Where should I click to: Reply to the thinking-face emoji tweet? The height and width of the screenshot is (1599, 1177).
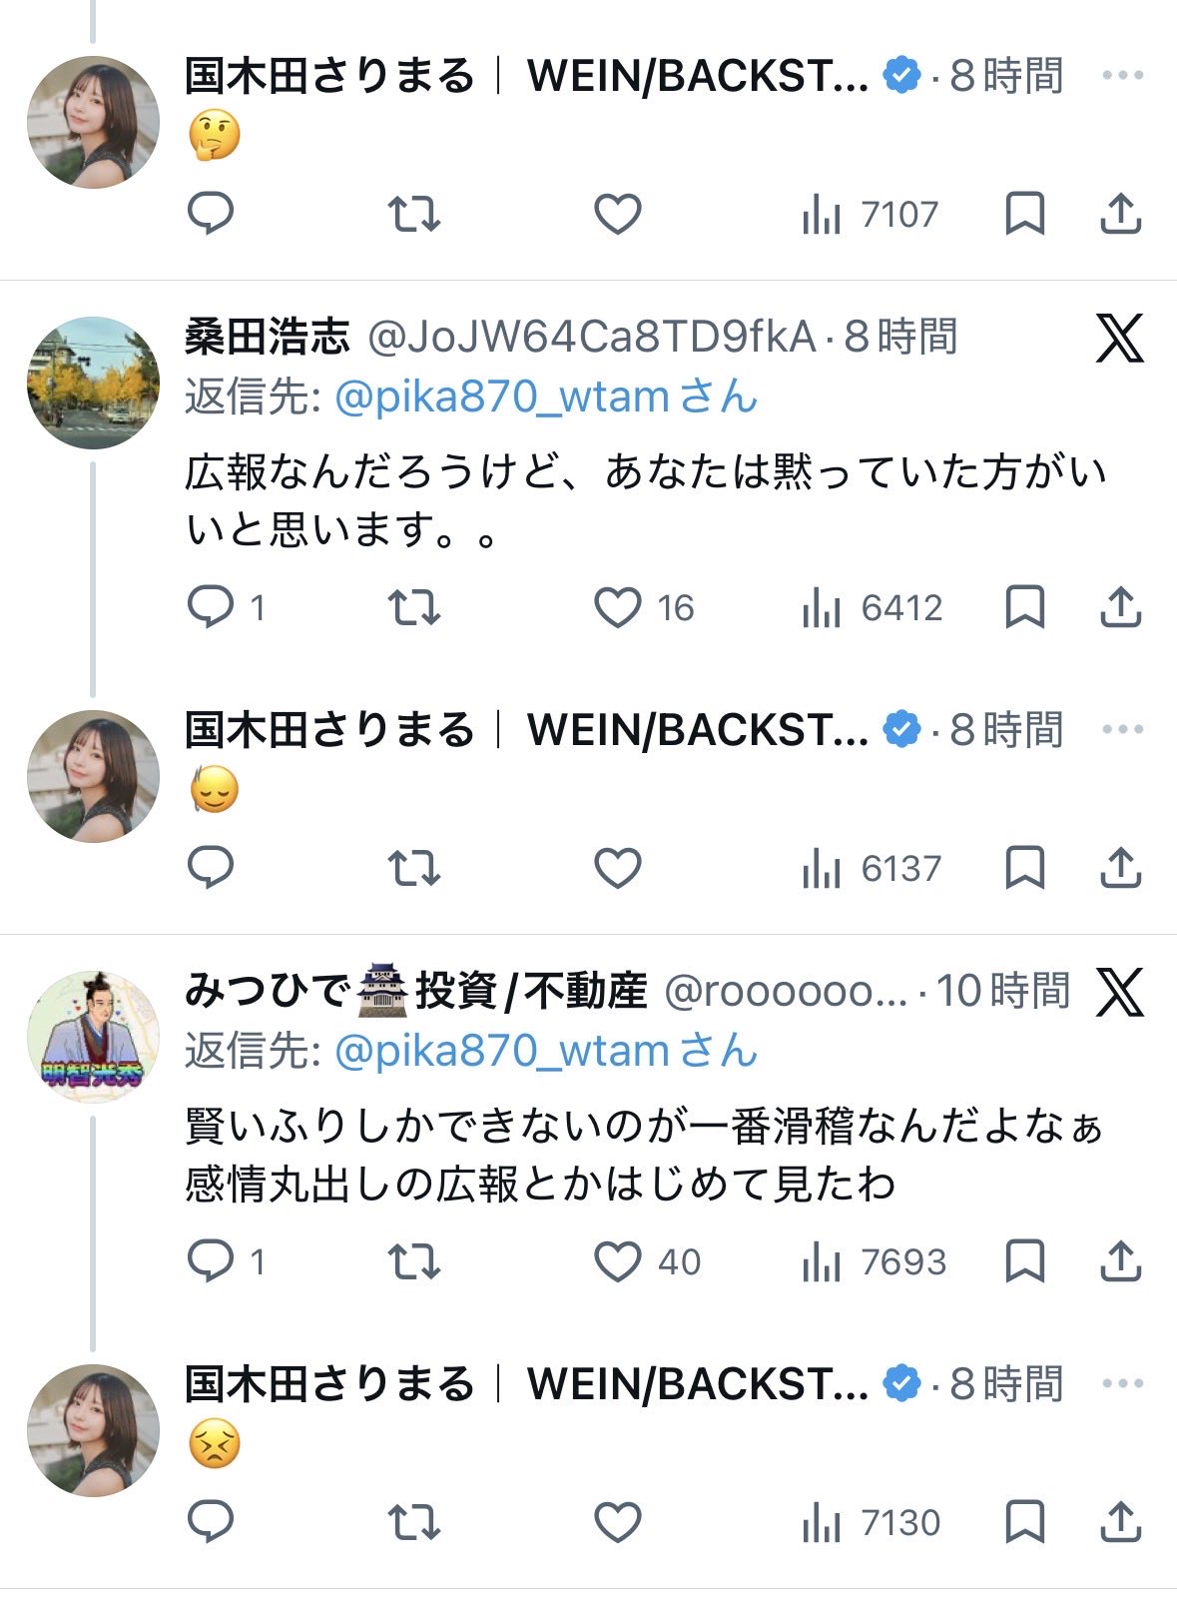click(211, 214)
